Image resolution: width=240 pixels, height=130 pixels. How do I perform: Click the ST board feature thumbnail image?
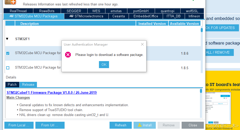coord(218,108)
